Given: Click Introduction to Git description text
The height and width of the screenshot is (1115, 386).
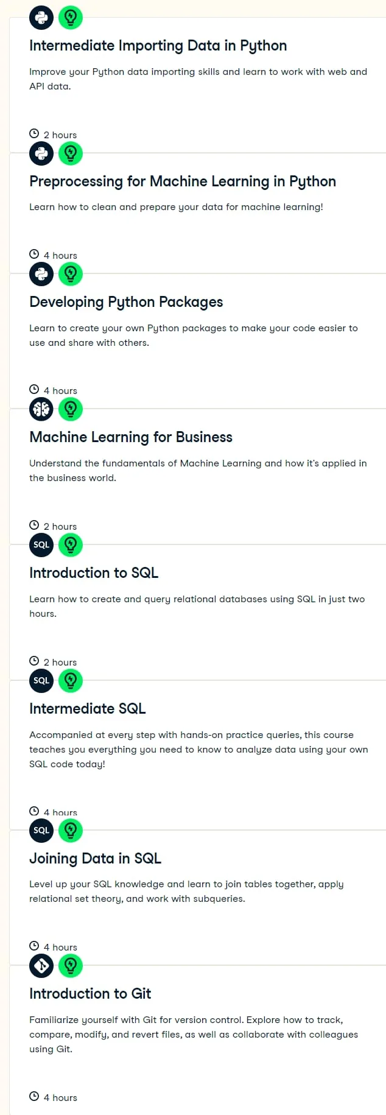Looking at the screenshot, I should tap(194, 1035).
